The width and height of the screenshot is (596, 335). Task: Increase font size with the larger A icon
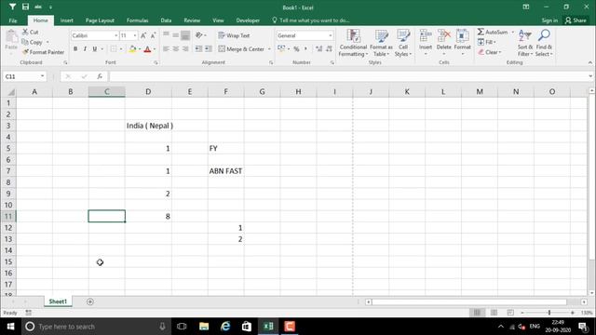(143, 35)
